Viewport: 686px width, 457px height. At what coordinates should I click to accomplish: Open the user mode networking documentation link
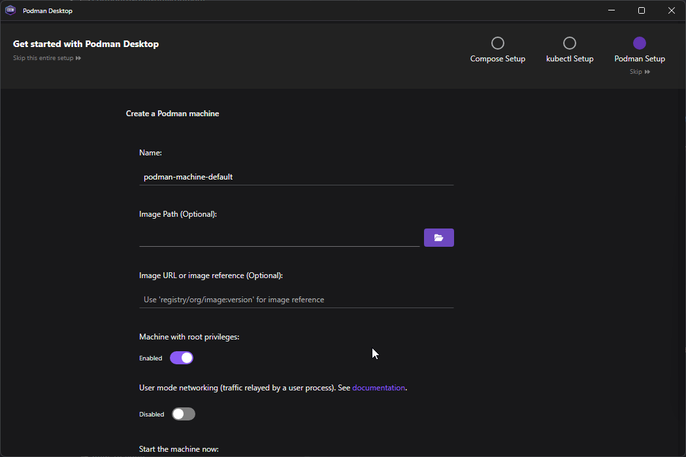coord(378,388)
